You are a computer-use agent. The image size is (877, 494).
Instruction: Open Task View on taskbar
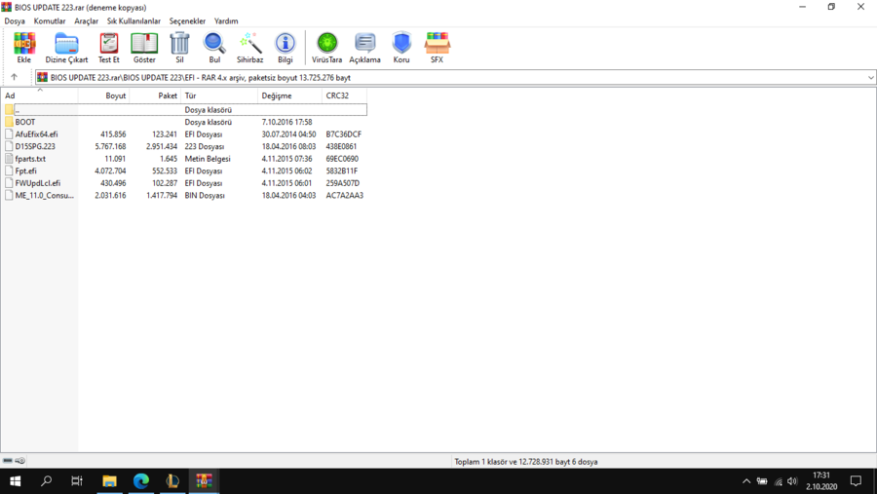pyautogui.click(x=77, y=481)
